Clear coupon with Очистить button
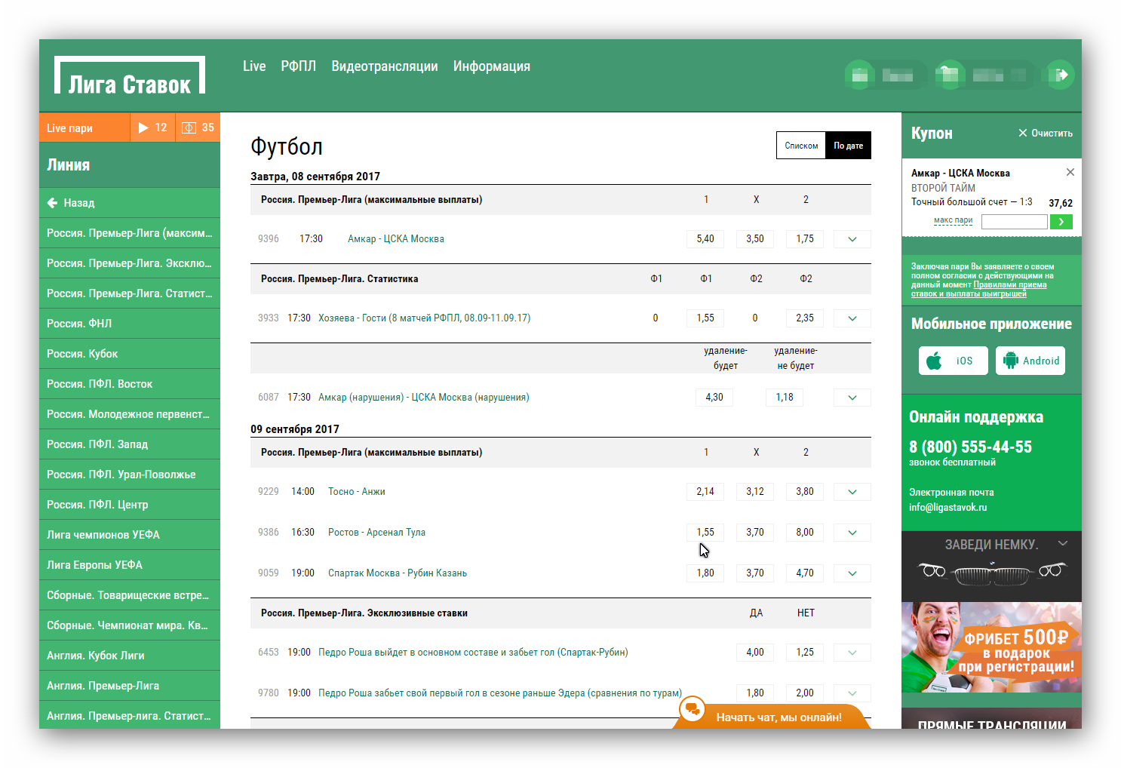The width and height of the screenshot is (1121, 768). [1045, 133]
